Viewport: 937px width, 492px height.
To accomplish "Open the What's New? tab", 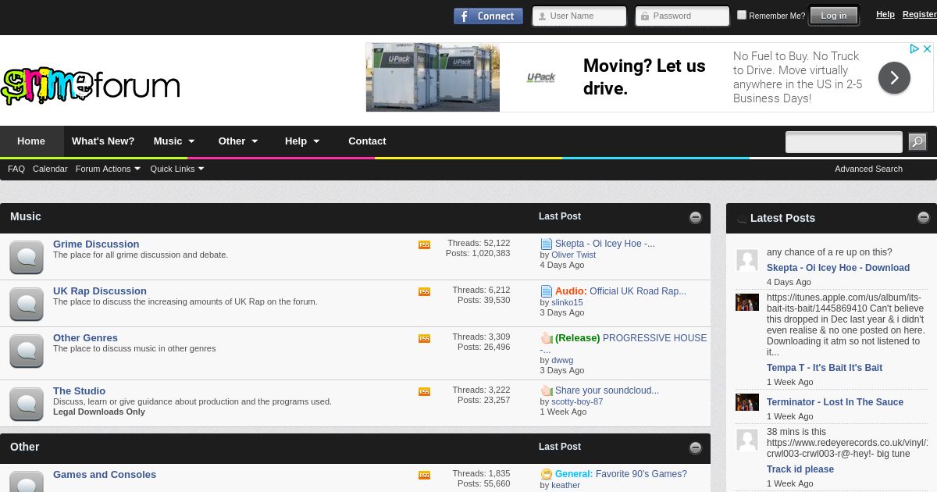I will point(103,141).
